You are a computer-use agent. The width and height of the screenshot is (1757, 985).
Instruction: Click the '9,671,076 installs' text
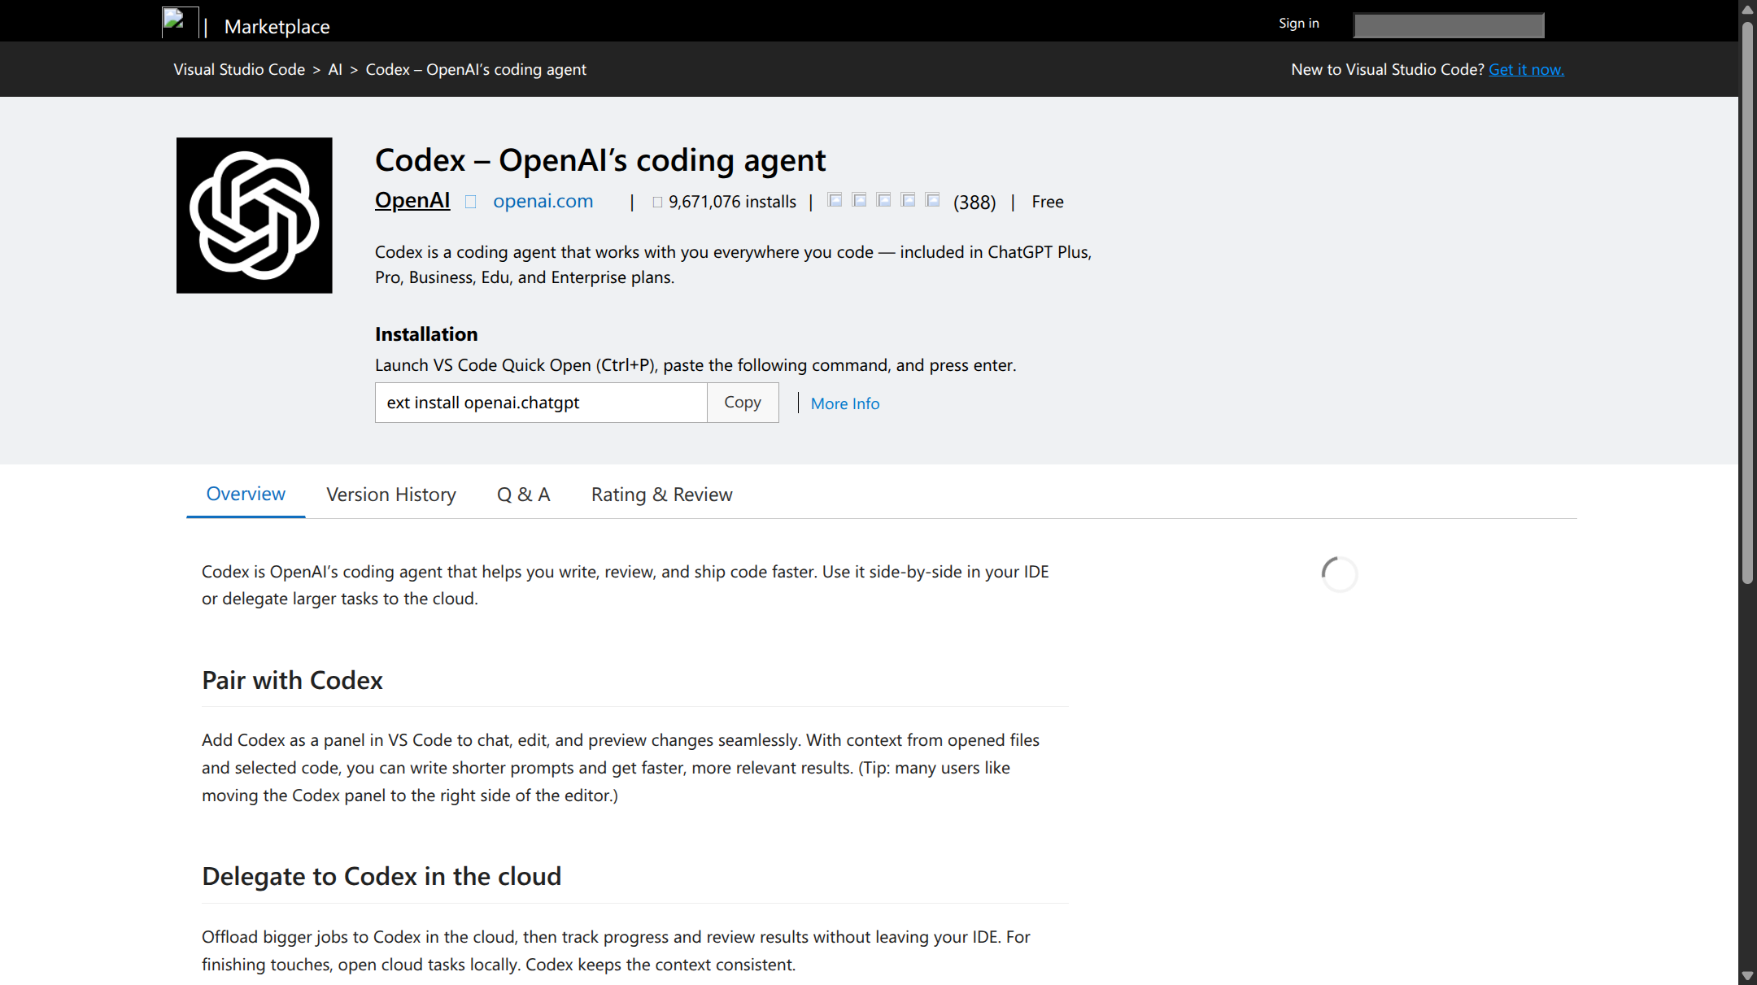click(732, 202)
